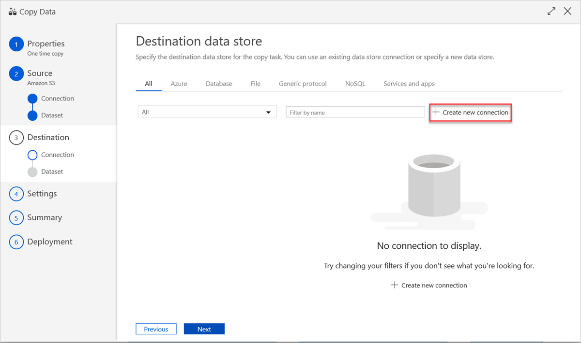Click the plus icon on Create new connection

pos(436,112)
